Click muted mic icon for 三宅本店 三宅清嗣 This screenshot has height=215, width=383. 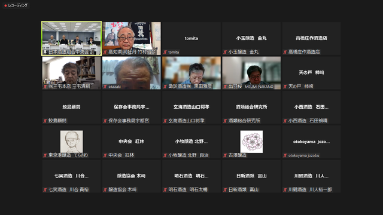45,86
